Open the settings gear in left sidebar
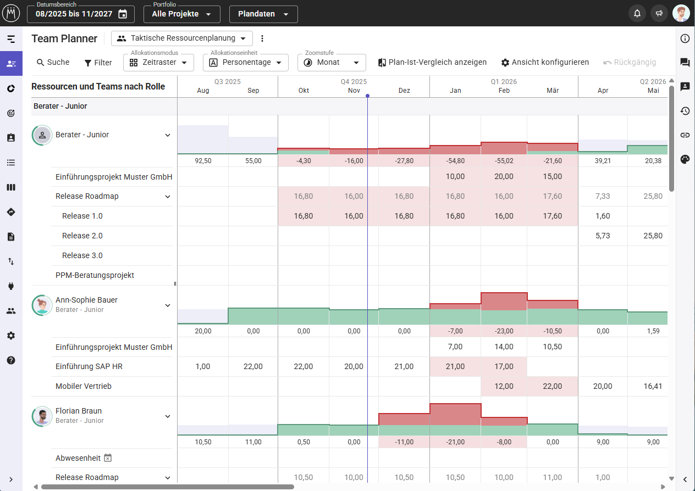Image resolution: width=695 pixels, height=491 pixels. [x=11, y=336]
